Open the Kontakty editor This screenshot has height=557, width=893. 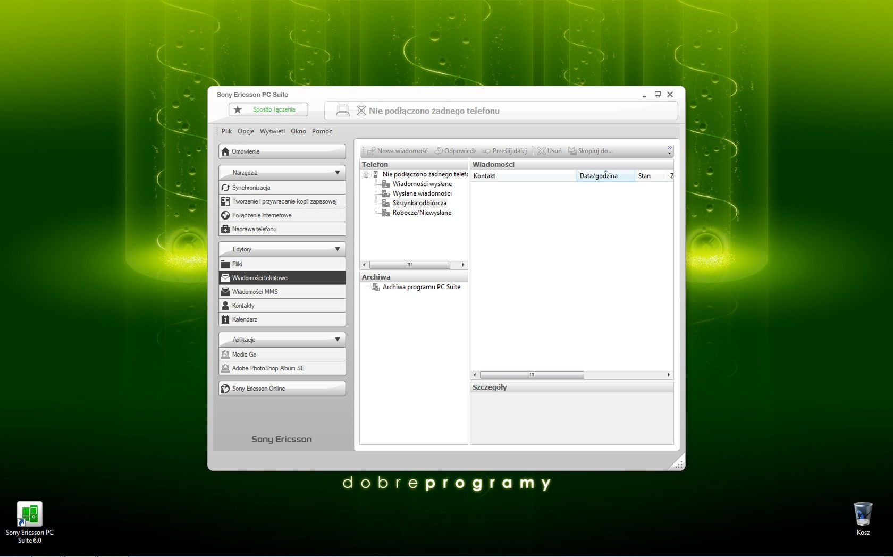(282, 306)
